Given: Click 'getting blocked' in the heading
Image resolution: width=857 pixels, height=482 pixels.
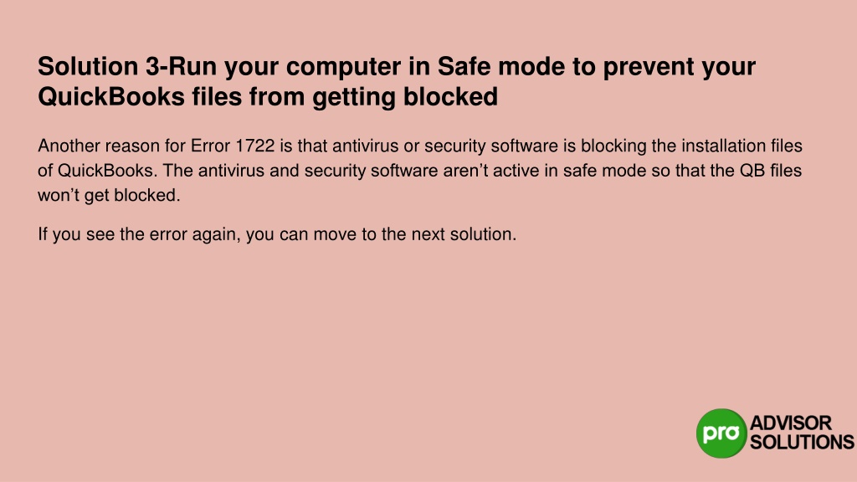Looking at the screenshot, I should [x=405, y=97].
